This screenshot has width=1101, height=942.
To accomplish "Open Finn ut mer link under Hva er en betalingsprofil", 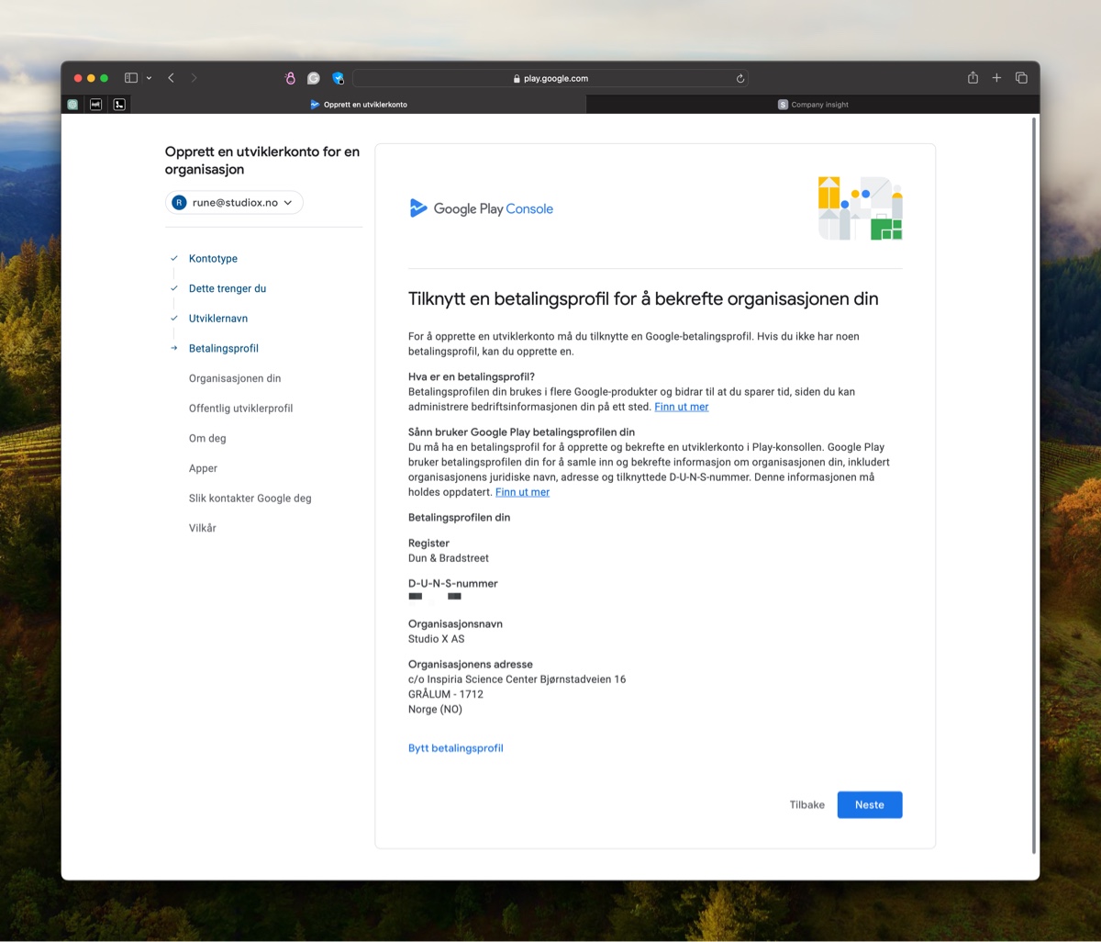I will 682,407.
